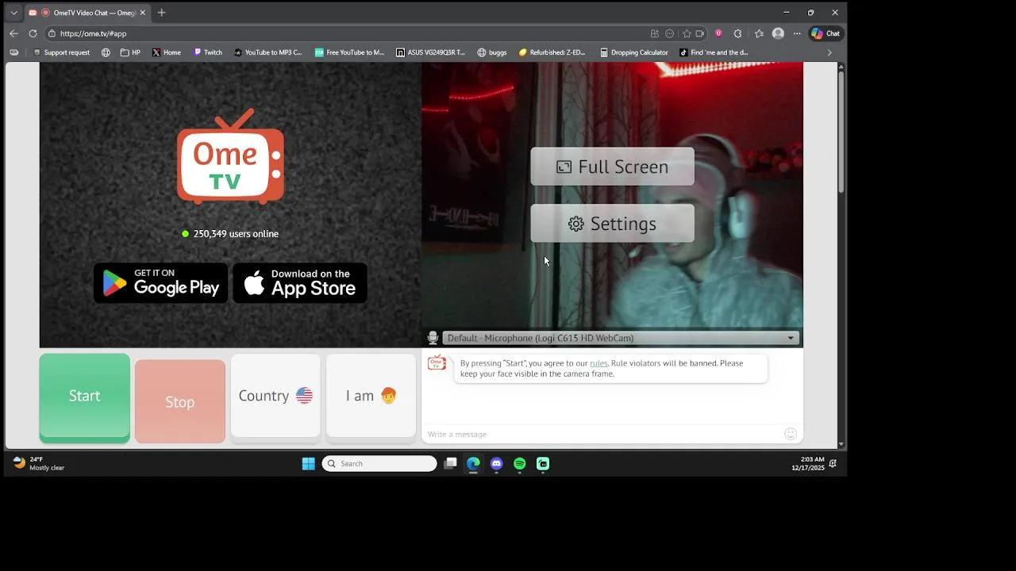Click the OmeTV television logo
Image resolution: width=1016 pixels, height=571 pixels.
tap(230, 157)
